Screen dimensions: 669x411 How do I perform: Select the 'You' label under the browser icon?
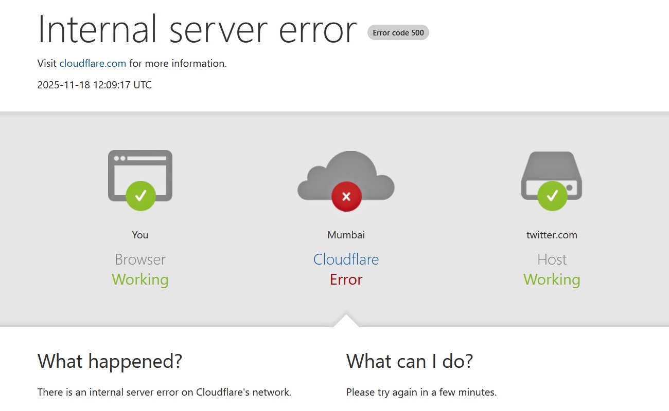139,235
